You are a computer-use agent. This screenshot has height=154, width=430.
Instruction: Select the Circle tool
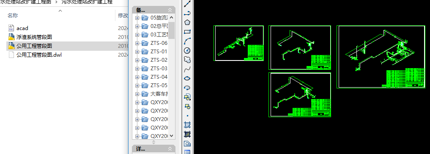pyautogui.click(x=187, y=50)
